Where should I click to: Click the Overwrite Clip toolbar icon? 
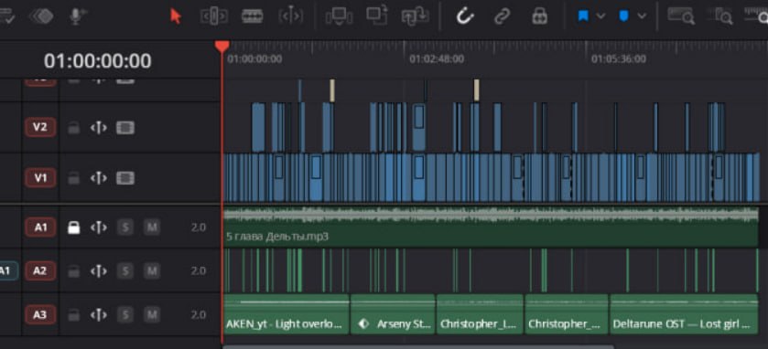point(377,16)
